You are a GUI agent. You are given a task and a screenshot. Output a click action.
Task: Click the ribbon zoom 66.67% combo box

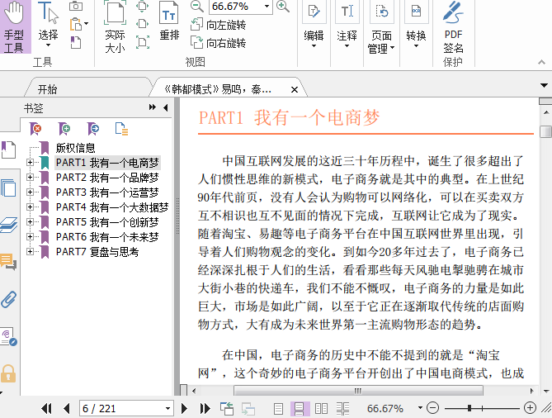point(240,7)
